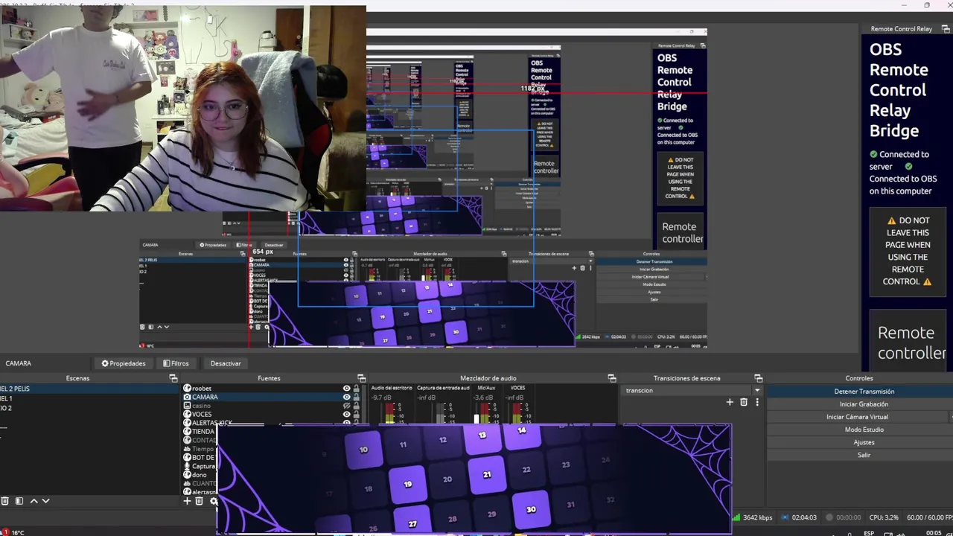The height and width of the screenshot is (536, 953).
Task: Hide the CAMARA source with eye icon
Action: [x=346, y=397]
